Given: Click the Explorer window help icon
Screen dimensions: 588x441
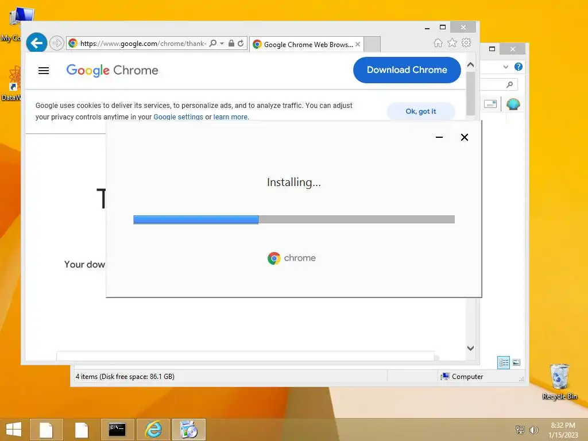Looking at the screenshot, I should coord(519,67).
